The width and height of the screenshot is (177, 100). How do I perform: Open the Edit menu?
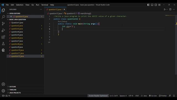tap(12, 5)
